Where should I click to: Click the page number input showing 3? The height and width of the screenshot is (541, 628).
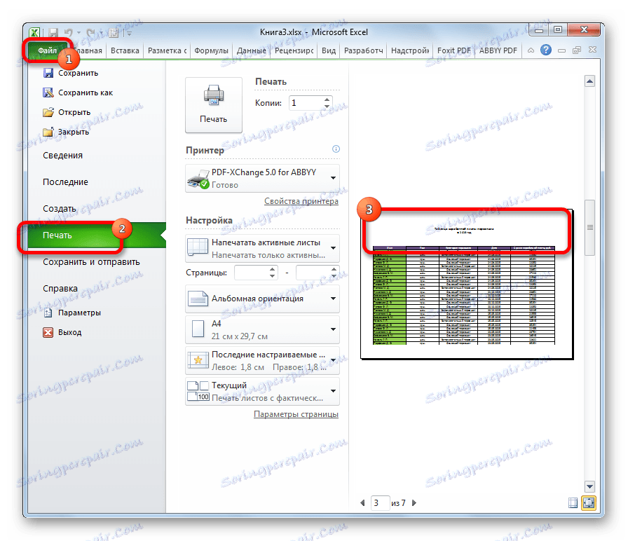tap(380, 502)
